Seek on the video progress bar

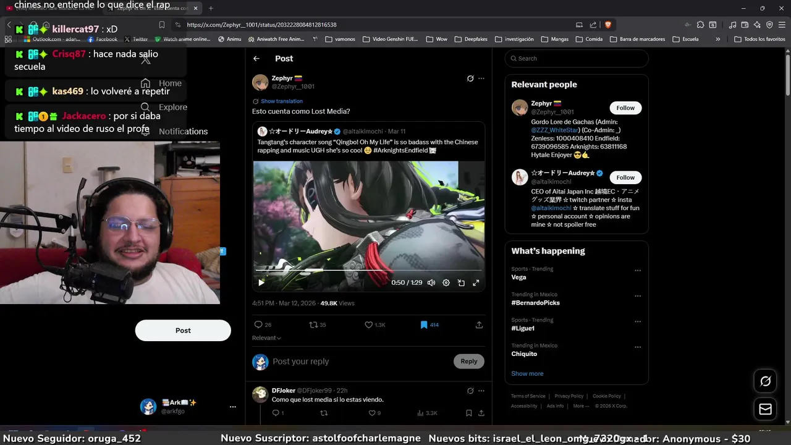[369, 270]
